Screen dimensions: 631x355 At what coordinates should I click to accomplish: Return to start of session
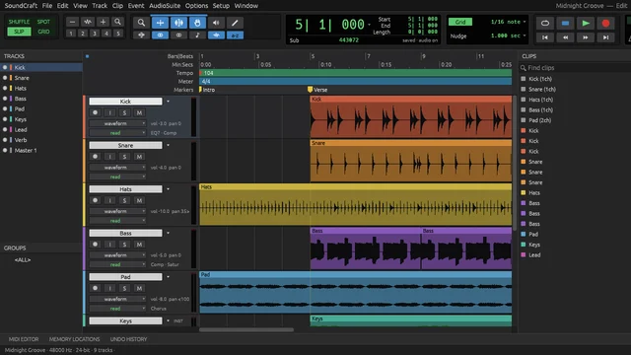tap(545, 37)
